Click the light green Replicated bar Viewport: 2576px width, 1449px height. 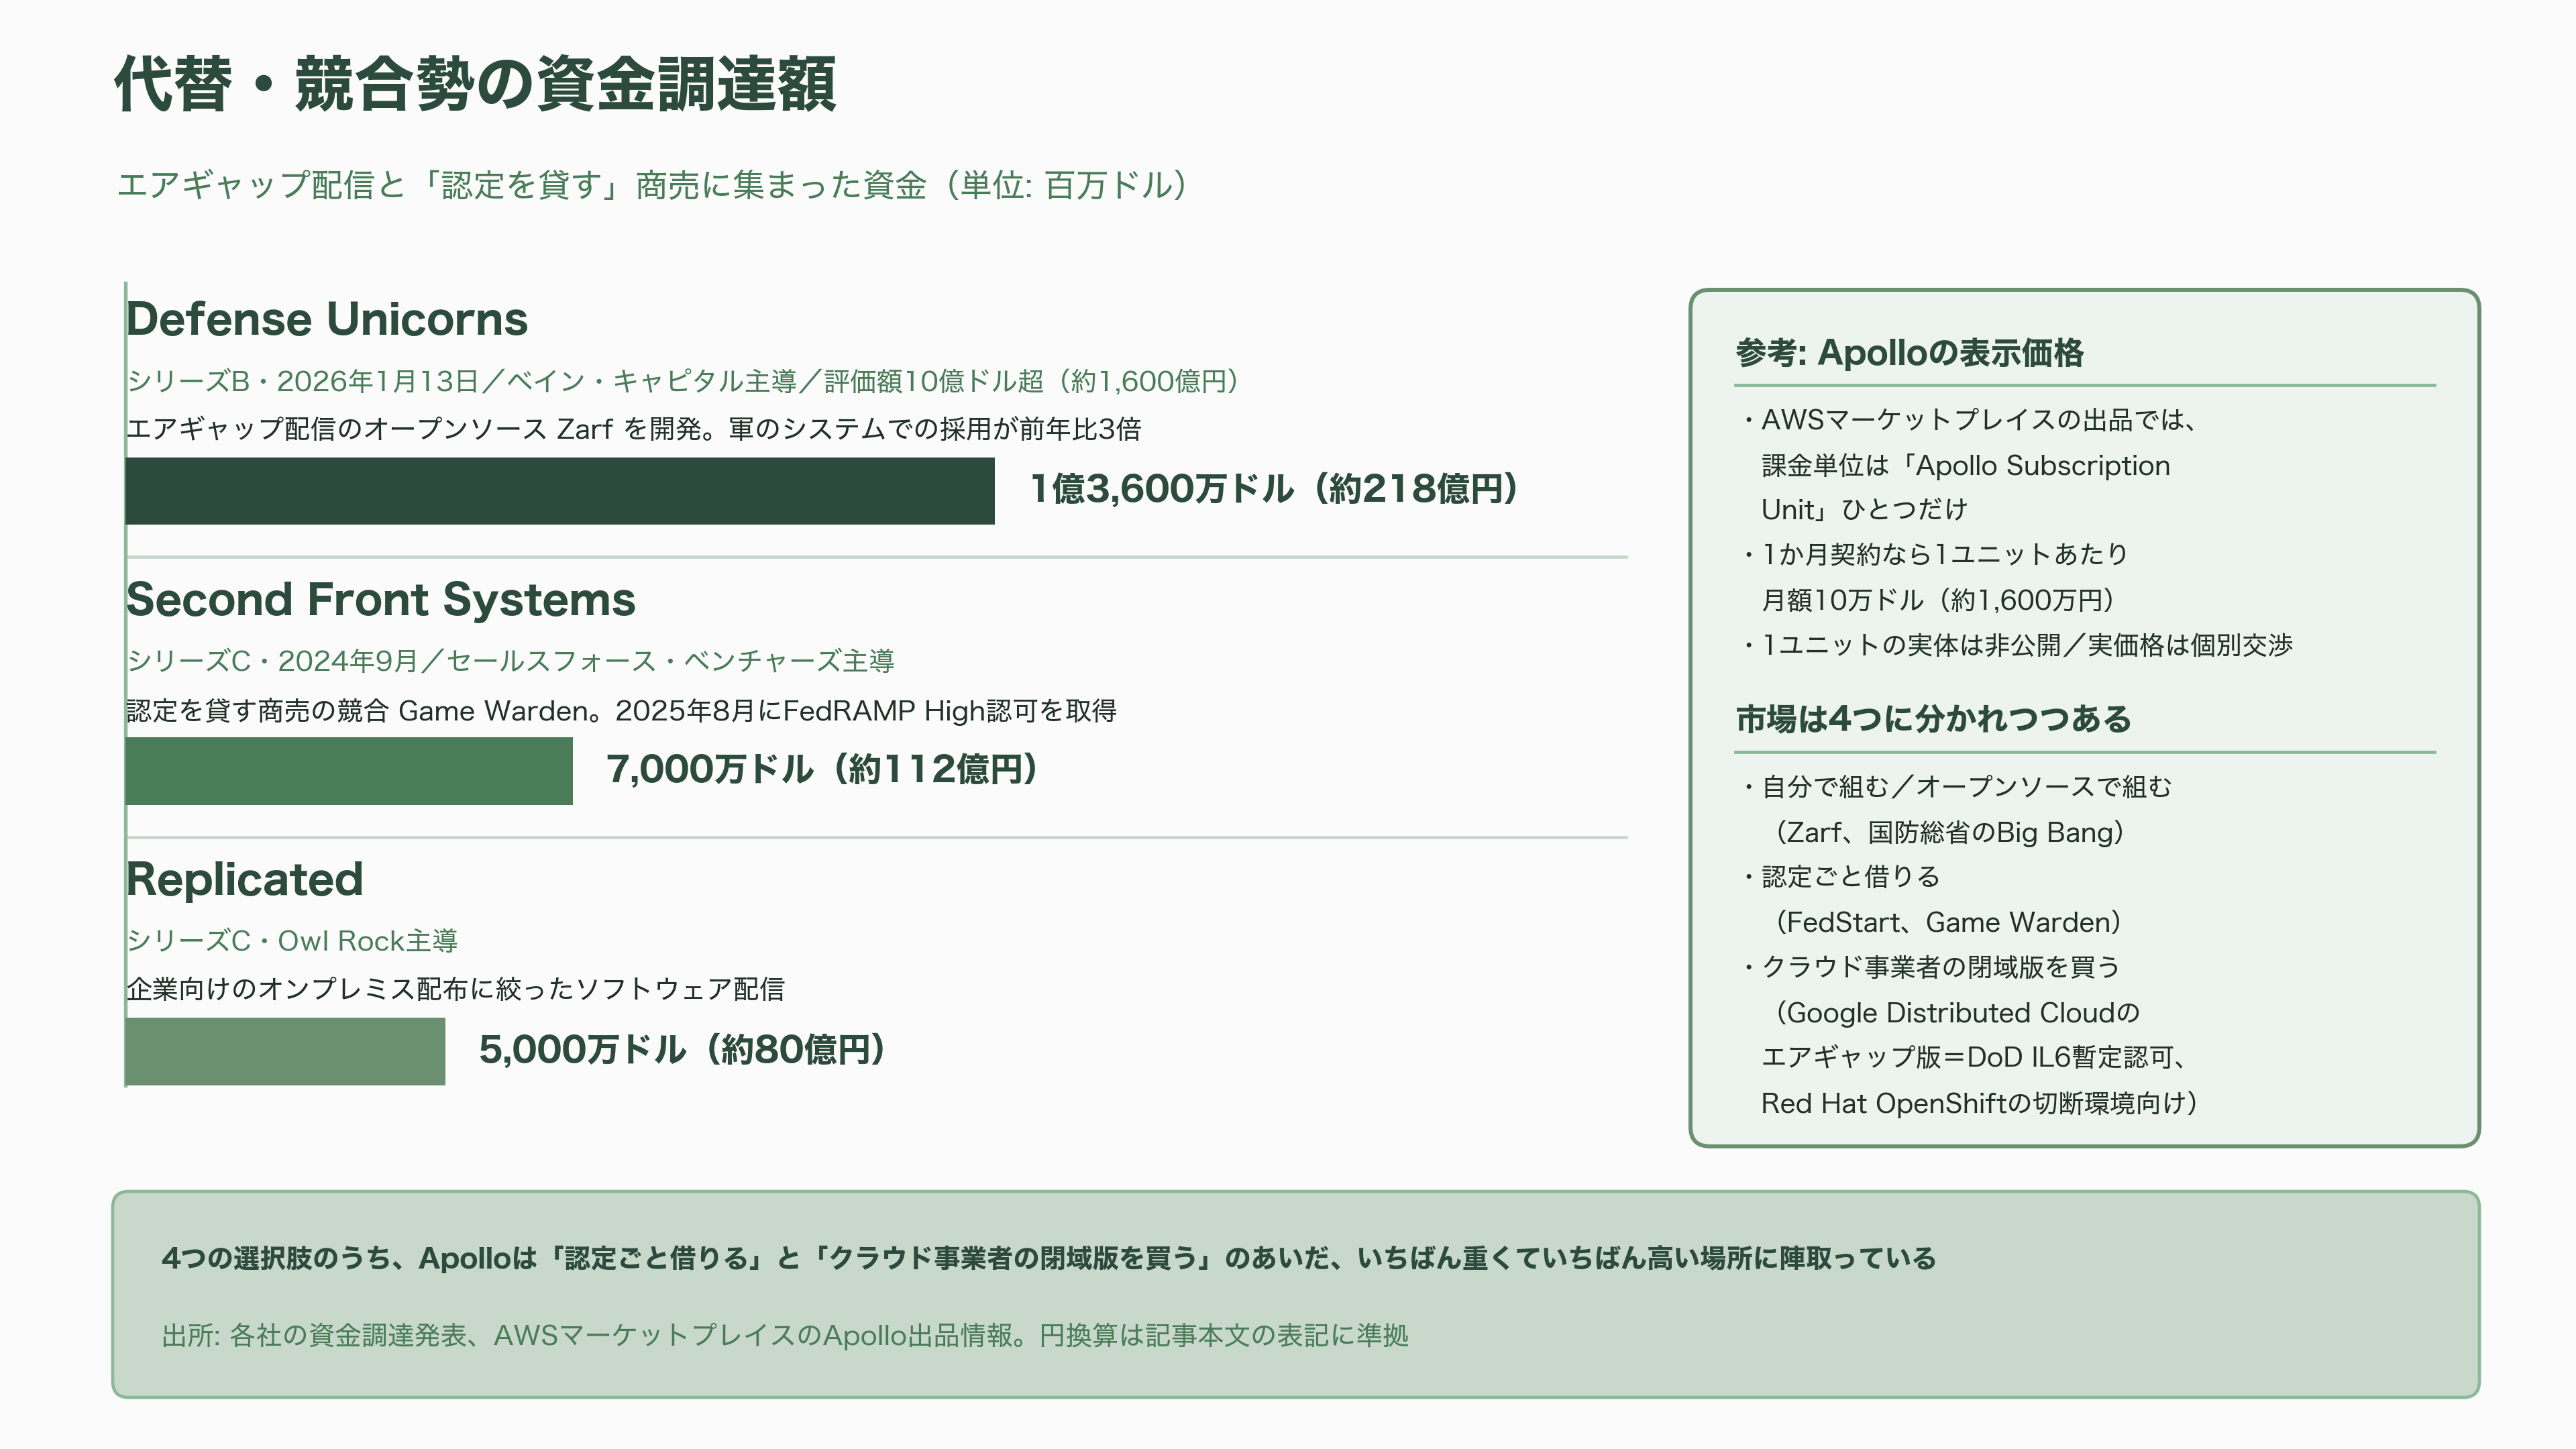(x=285, y=1051)
